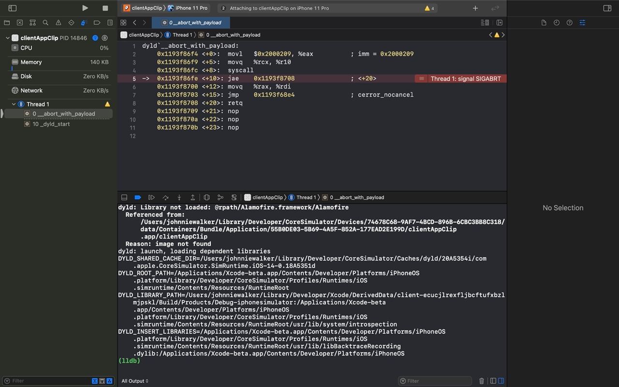The height and width of the screenshot is (387, 619).
Task: Open the Issue navigator warning triangle
Action: 59,23
